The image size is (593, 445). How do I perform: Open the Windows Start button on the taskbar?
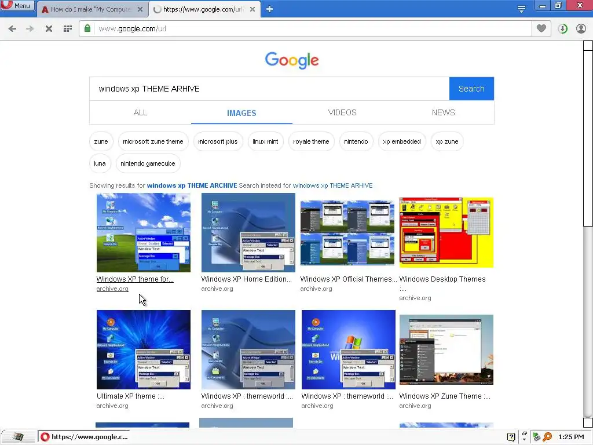pos(18,437)
